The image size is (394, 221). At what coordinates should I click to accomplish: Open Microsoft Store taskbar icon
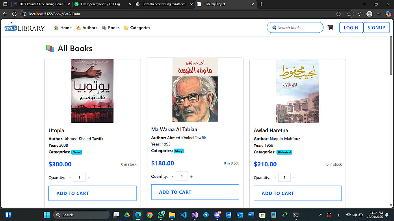point(262,215)
